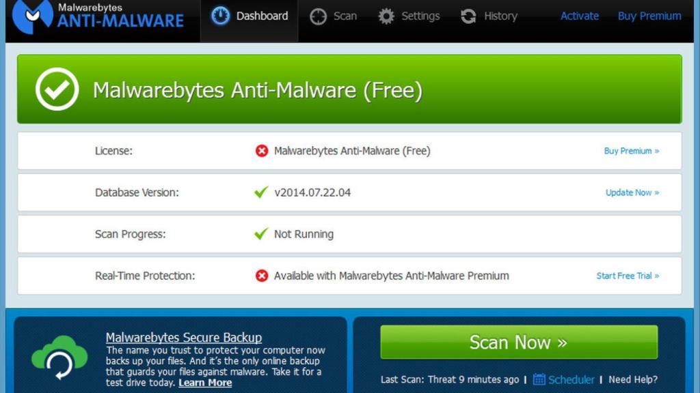Open the Scheduler calendar icon

coord(539,379)
